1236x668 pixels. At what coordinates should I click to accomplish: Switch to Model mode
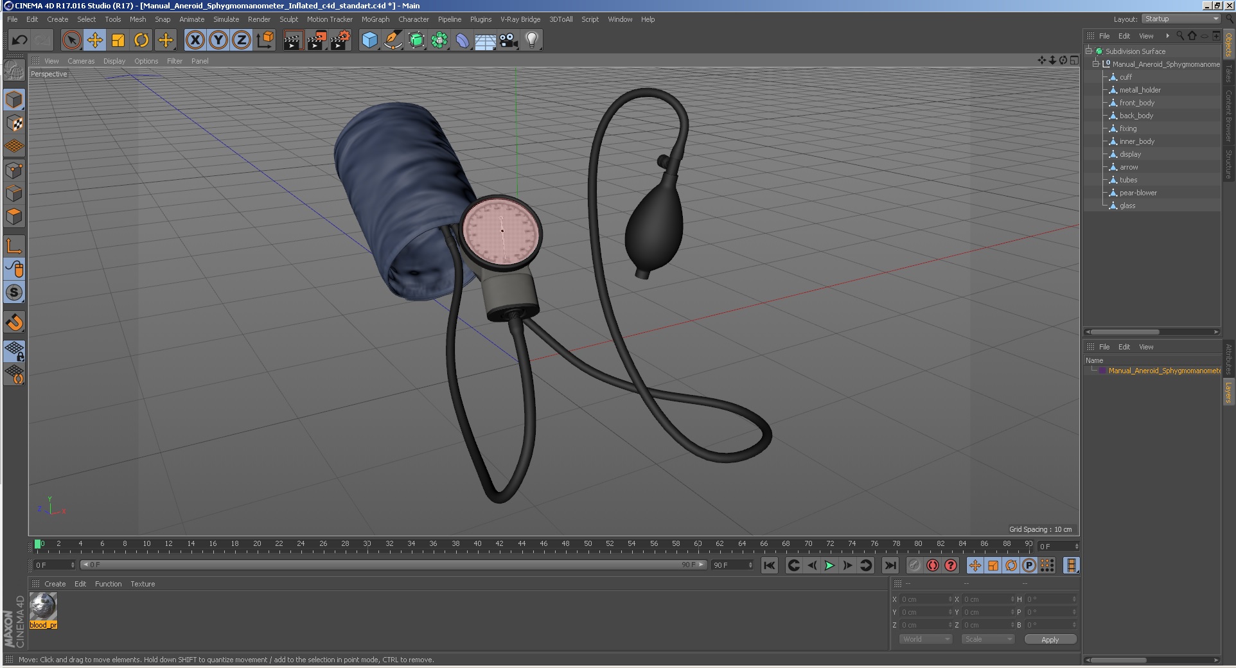[14, 100]
